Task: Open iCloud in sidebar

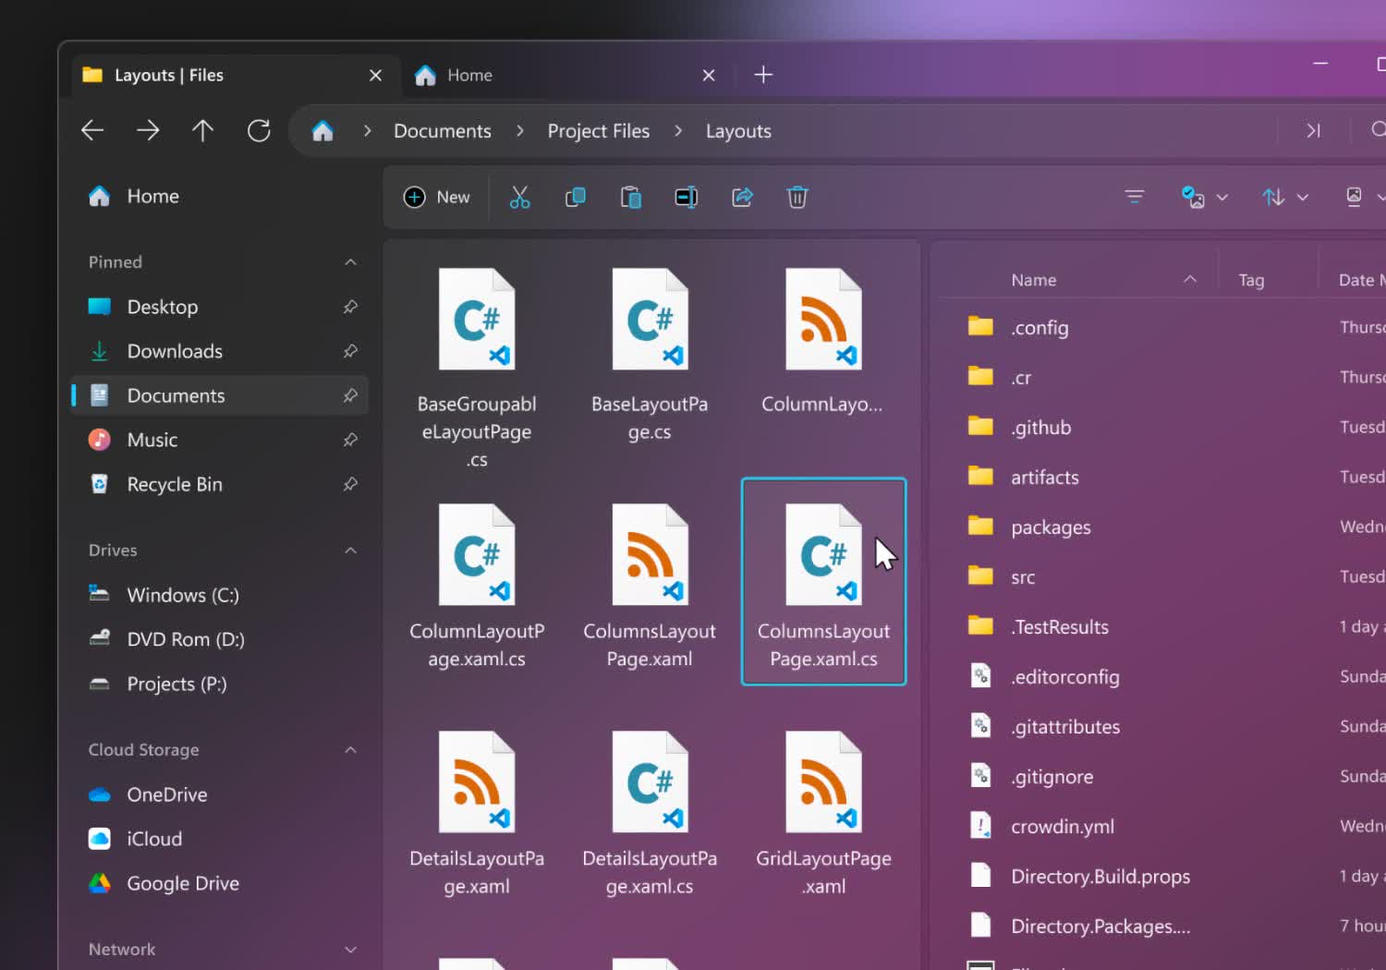Action: point(219,839)
